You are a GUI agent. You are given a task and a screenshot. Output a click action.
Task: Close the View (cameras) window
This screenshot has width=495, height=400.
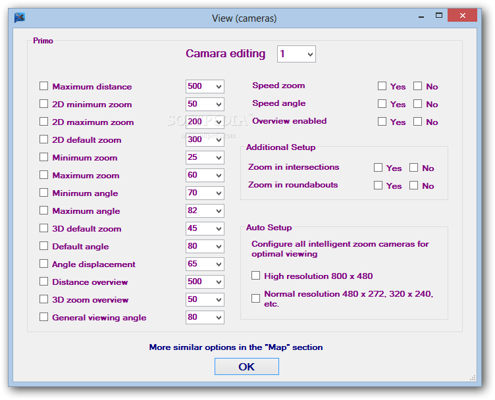point(463,15)
